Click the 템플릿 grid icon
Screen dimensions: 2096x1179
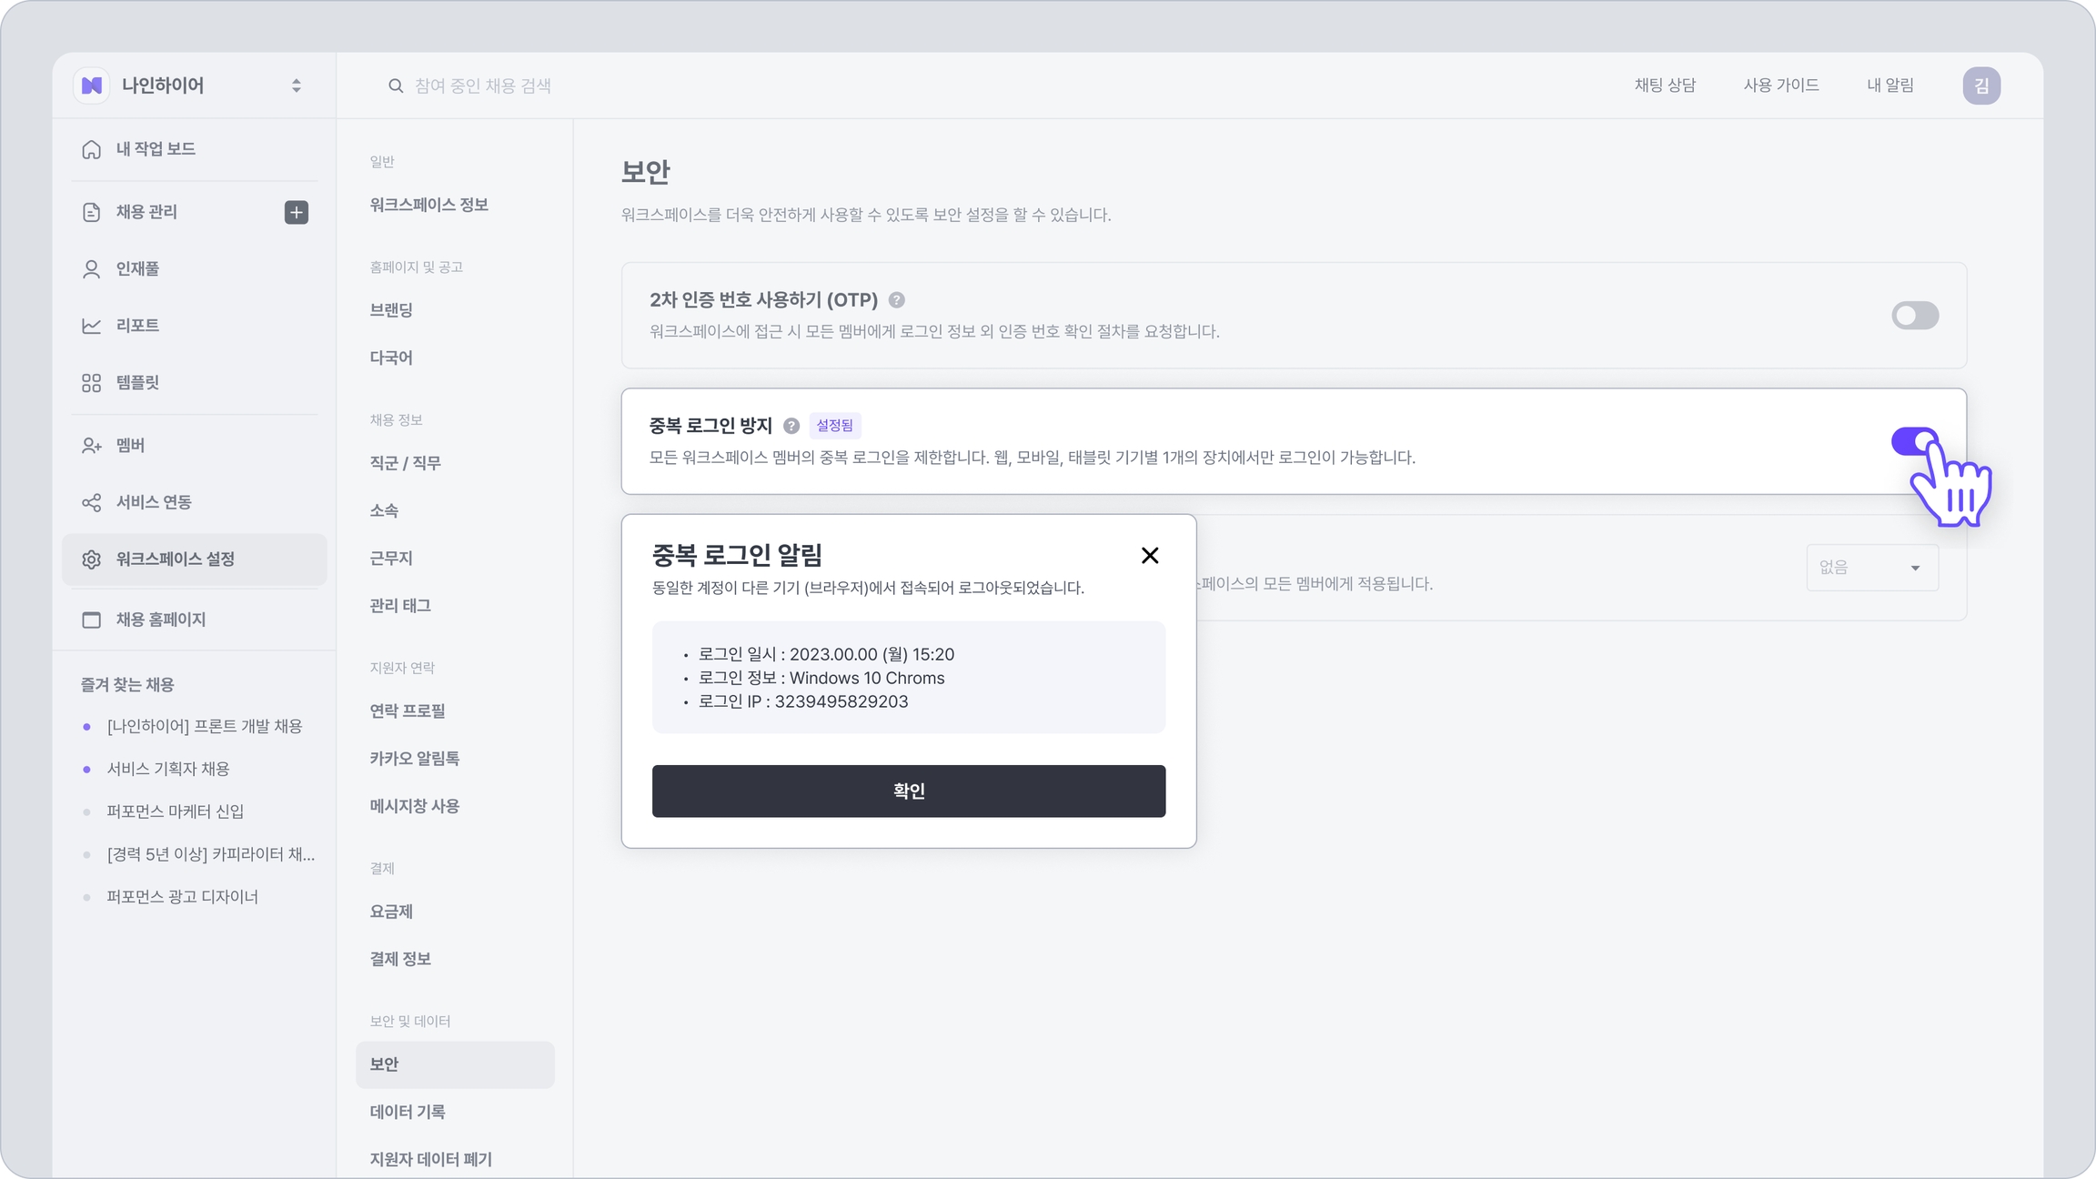coord(91,383)
